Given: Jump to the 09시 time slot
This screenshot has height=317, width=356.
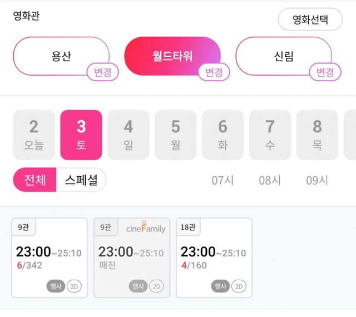Looking at the screenshot, I should coord(317,180).
